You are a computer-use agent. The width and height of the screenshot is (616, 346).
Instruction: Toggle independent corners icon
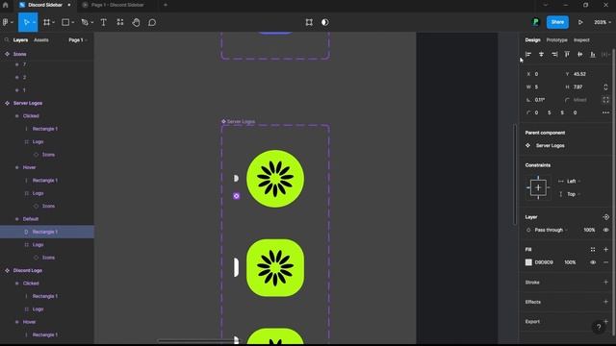605,100
